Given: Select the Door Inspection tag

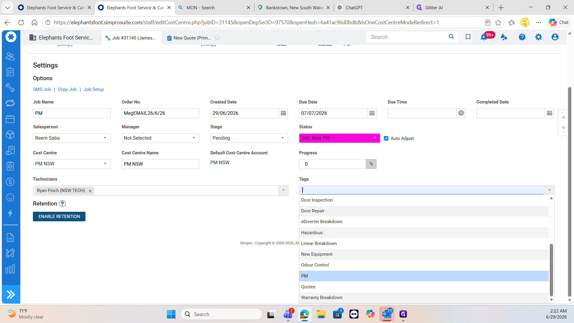Looking at the screenshot, I should pos(424,200).
